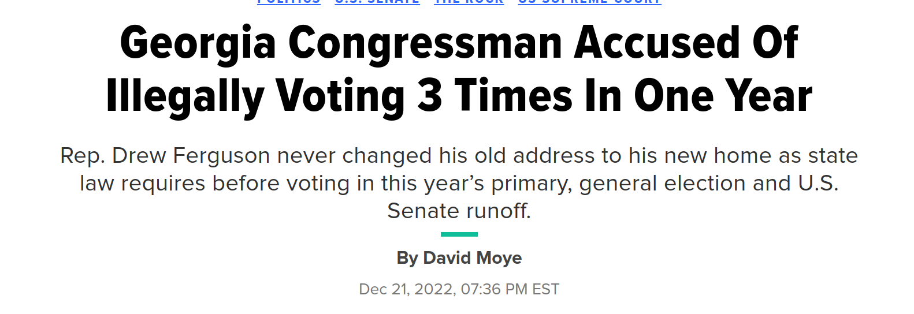Image resolution: width=914 pixels, height=314 pixels.
Task: Open the third topic tag link
Action: (469, 2)
